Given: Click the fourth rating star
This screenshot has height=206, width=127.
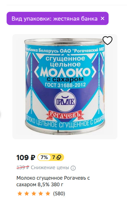Looking at the screenshot, I should point(41,193).
